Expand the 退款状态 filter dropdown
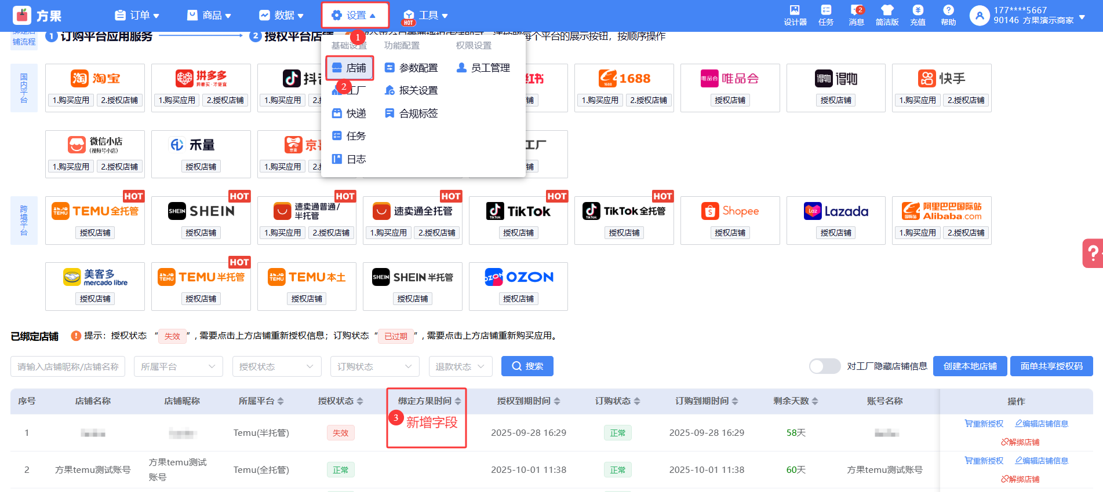This screenshot has height=492, width=1103. (460, 366)
